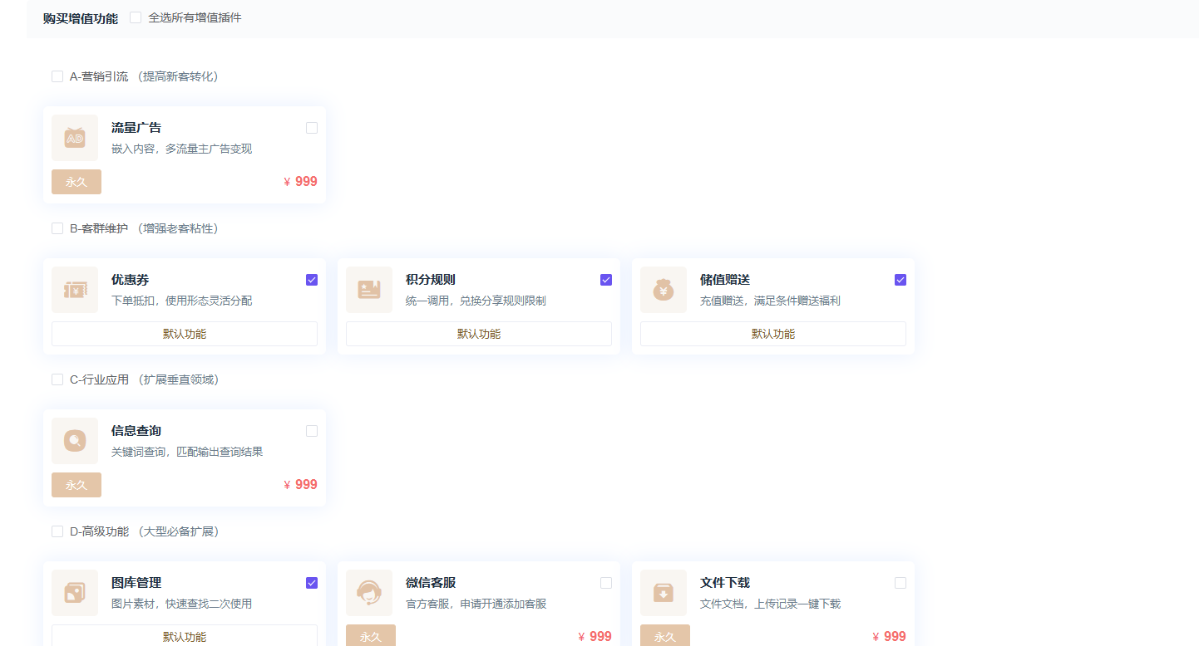
Task: Click the 流量广告 AD icon
Action: [75, 138]
